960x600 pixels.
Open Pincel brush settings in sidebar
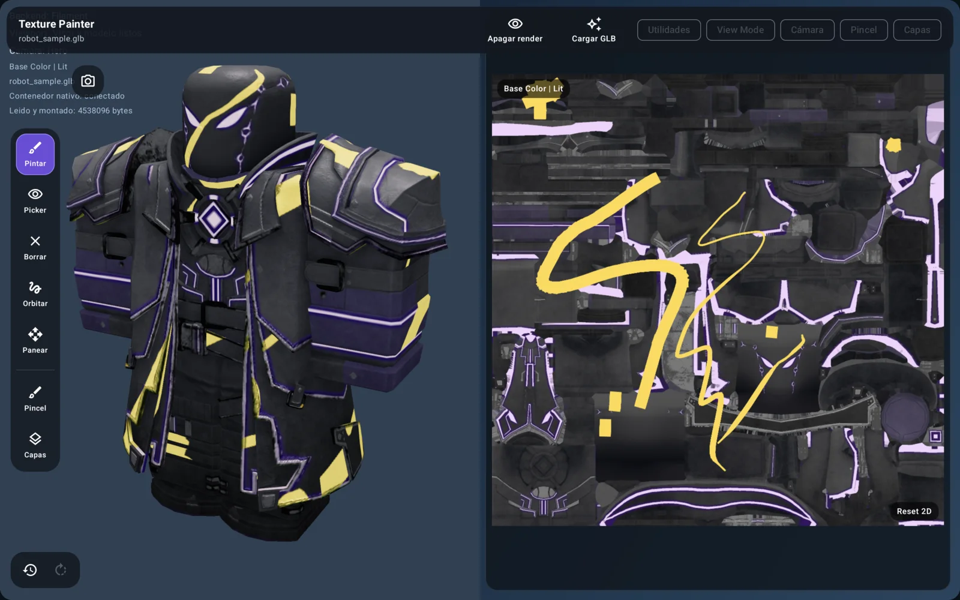35,399
